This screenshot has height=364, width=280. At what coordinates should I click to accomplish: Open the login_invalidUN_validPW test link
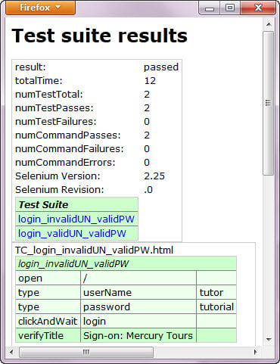coord(76,219)
